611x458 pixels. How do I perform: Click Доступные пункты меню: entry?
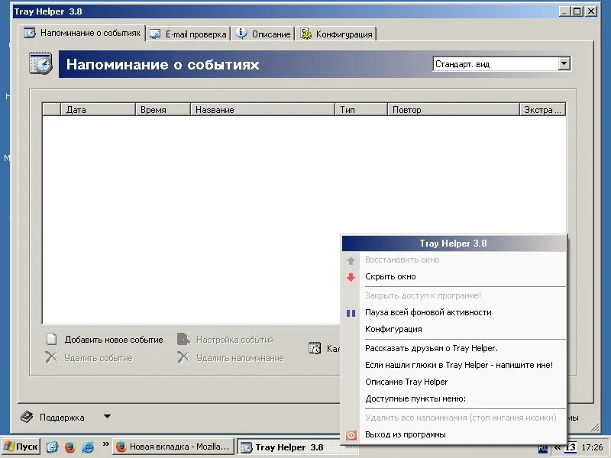point(454,398)
